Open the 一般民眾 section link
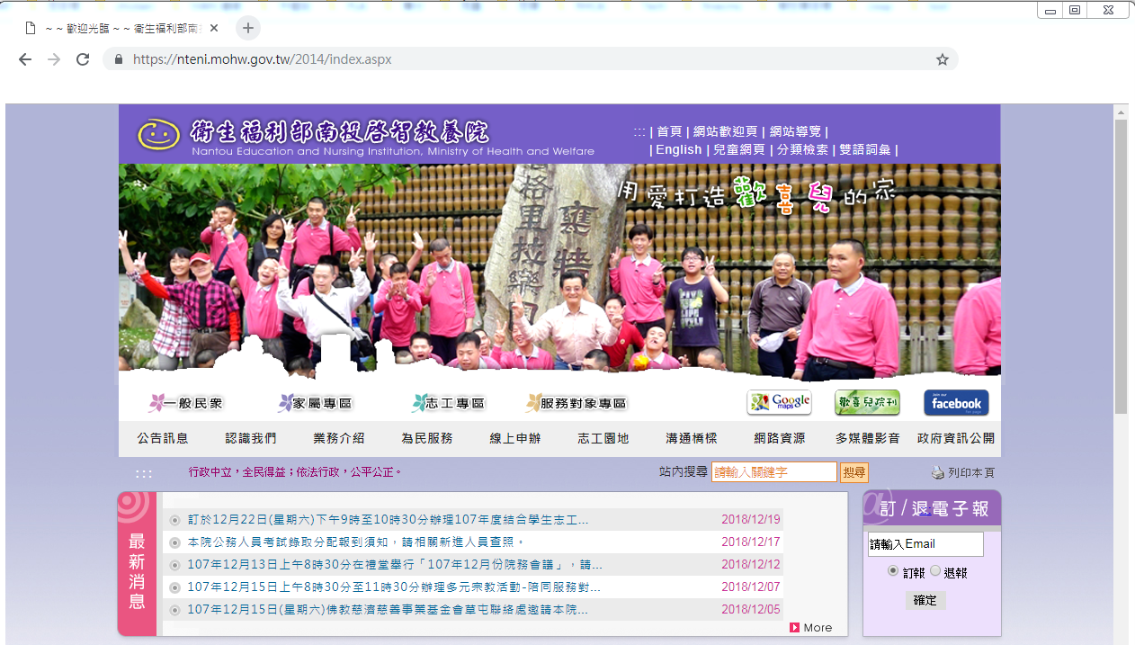 click(x=193, y=404)
